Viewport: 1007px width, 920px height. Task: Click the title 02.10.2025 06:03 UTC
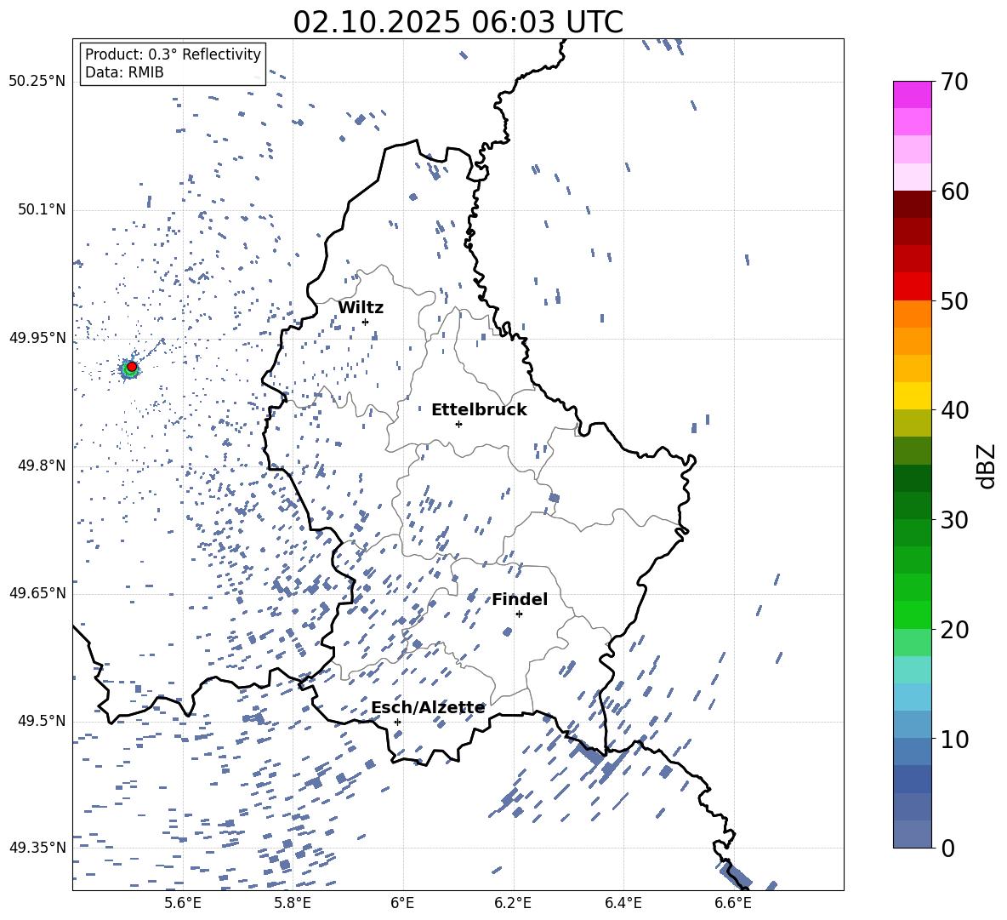[x=458, y=22]
